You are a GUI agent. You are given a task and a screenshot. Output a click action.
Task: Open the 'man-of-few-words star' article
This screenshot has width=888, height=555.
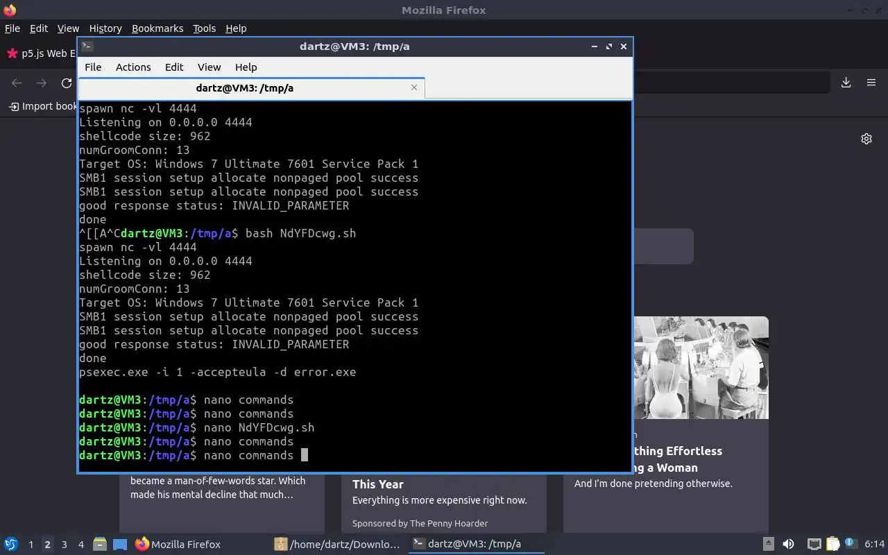[x=222, y=503]
